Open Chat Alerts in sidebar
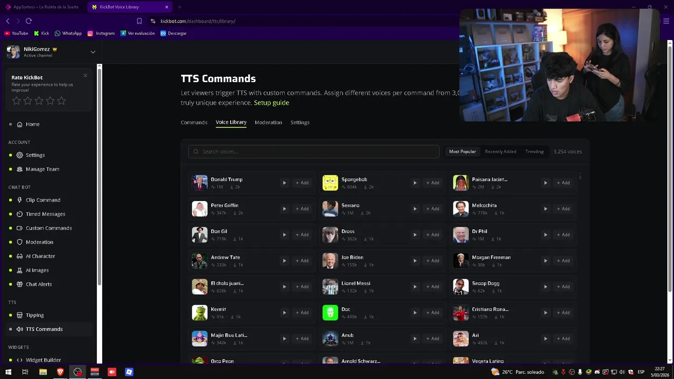Viewport: 674px width, 379px height. (x=34, y=284)
